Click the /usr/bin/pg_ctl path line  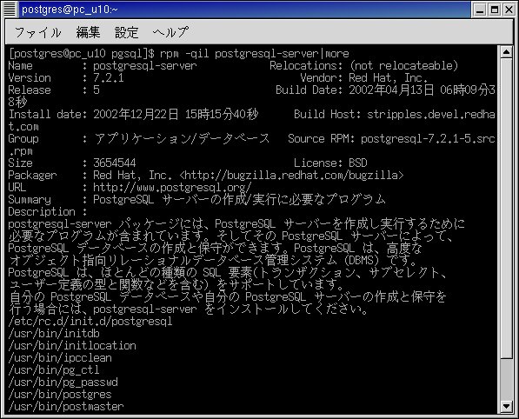[54, 370]
